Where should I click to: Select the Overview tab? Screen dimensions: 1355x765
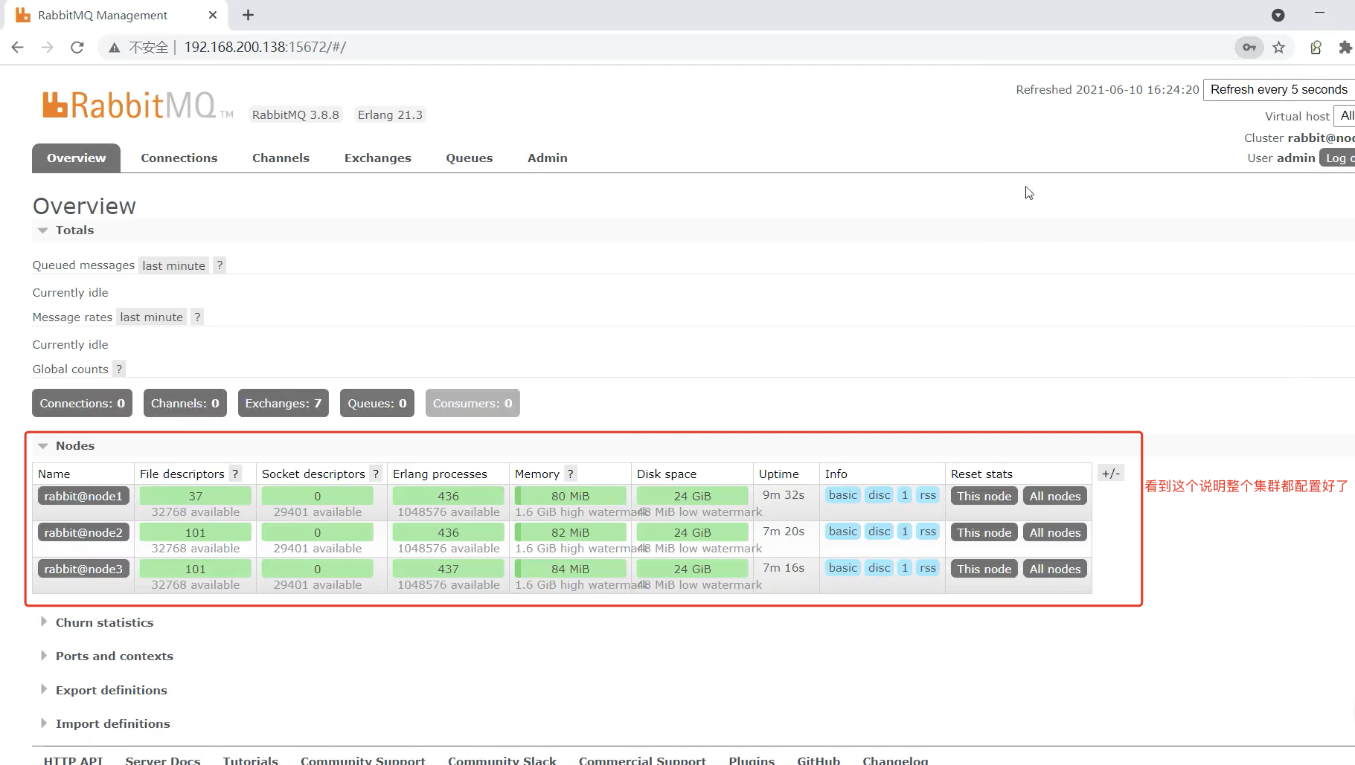coord(76,158)
